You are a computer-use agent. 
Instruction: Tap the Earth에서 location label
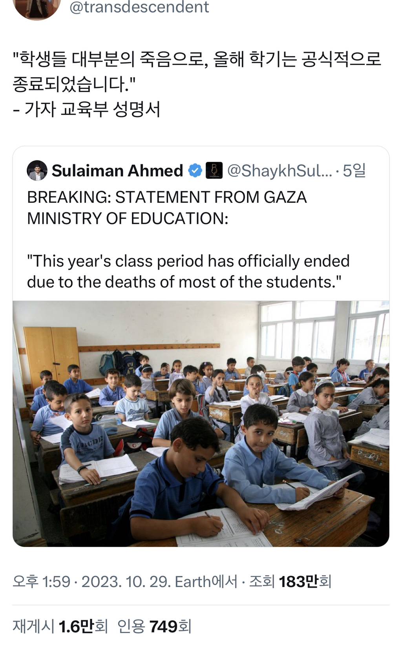tap(206, 581)
